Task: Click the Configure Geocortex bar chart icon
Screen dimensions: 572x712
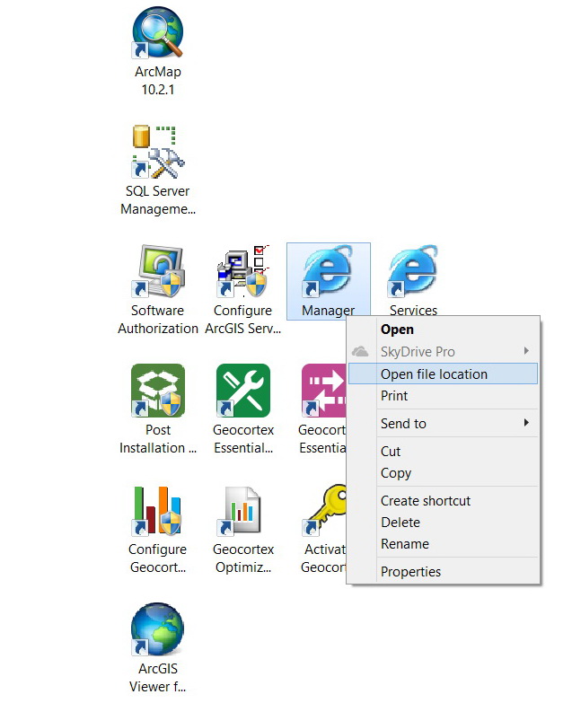Action: [157, 510]
